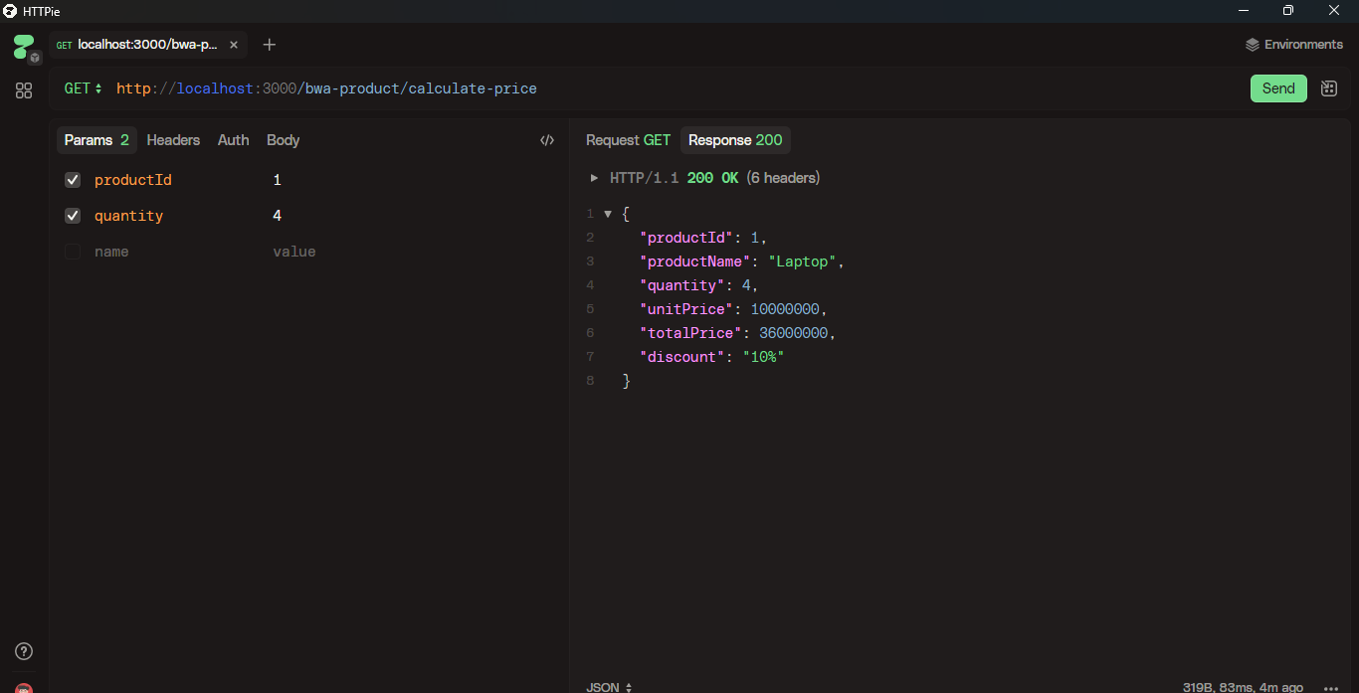The width and height of the screenshot is (1359, 693).
Task: Open the collections grid icon in sidebar
Action: tap(23, 89)
